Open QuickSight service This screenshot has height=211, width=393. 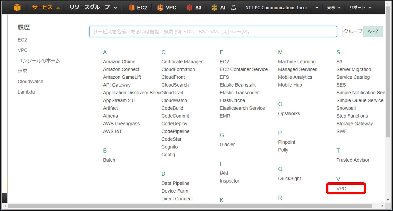(290, 178)
